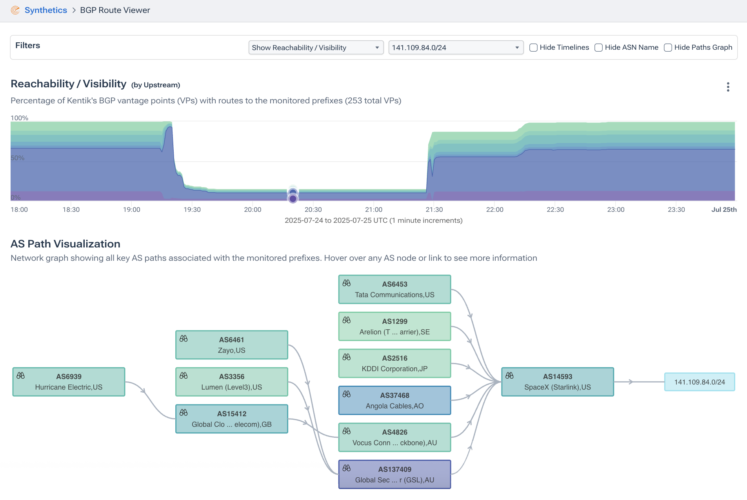This screenshot has width=747, height=500.
Task: Click binoculars icon on AS4826 Vocus node
Action: pyautogui.click(x=347, y=431)
